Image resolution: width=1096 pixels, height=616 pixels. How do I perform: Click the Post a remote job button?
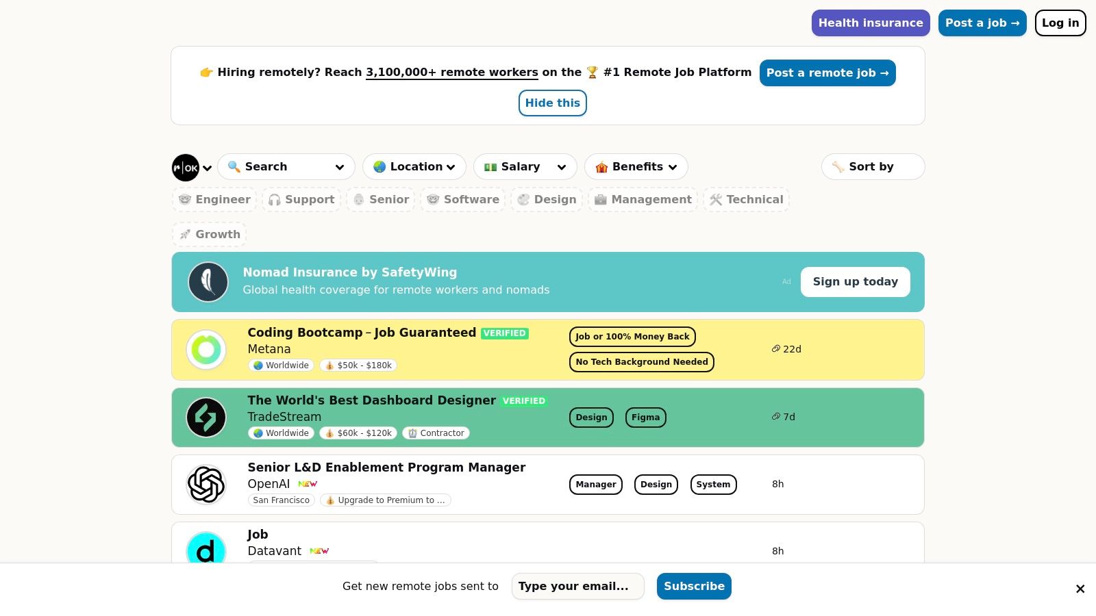click(827, 73)
